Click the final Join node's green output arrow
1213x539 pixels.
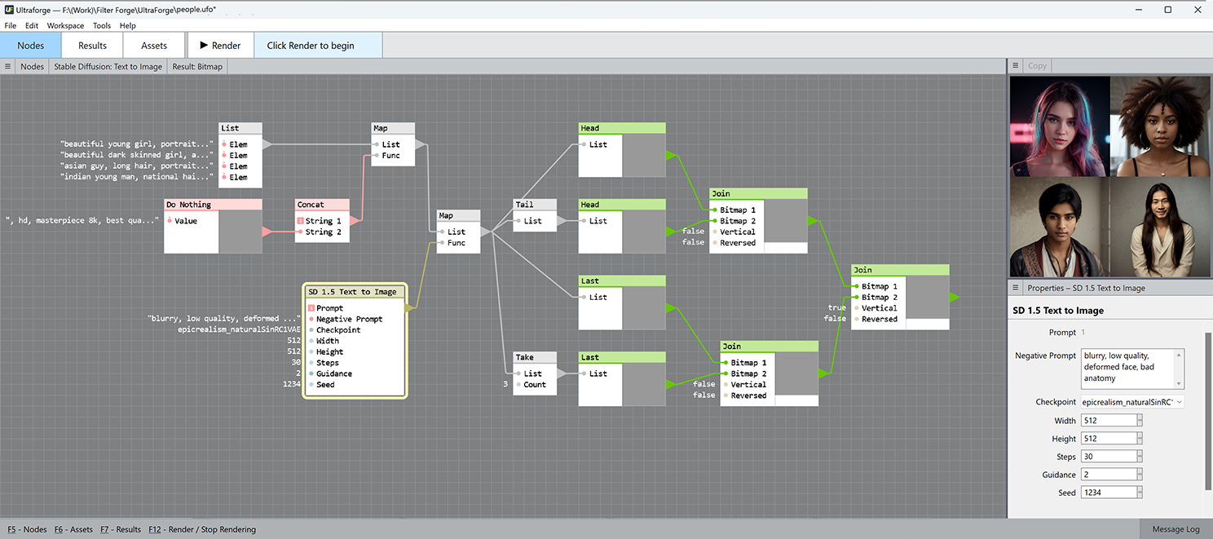tap(955, 298)
